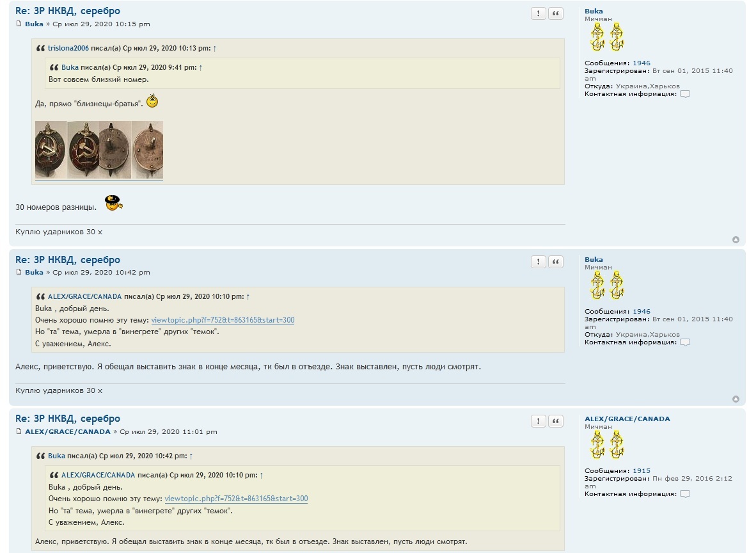Viewport: 749px width, 553px height.
Task: Click first post's back-to-top arrow icon
Action: coord(736,240)
